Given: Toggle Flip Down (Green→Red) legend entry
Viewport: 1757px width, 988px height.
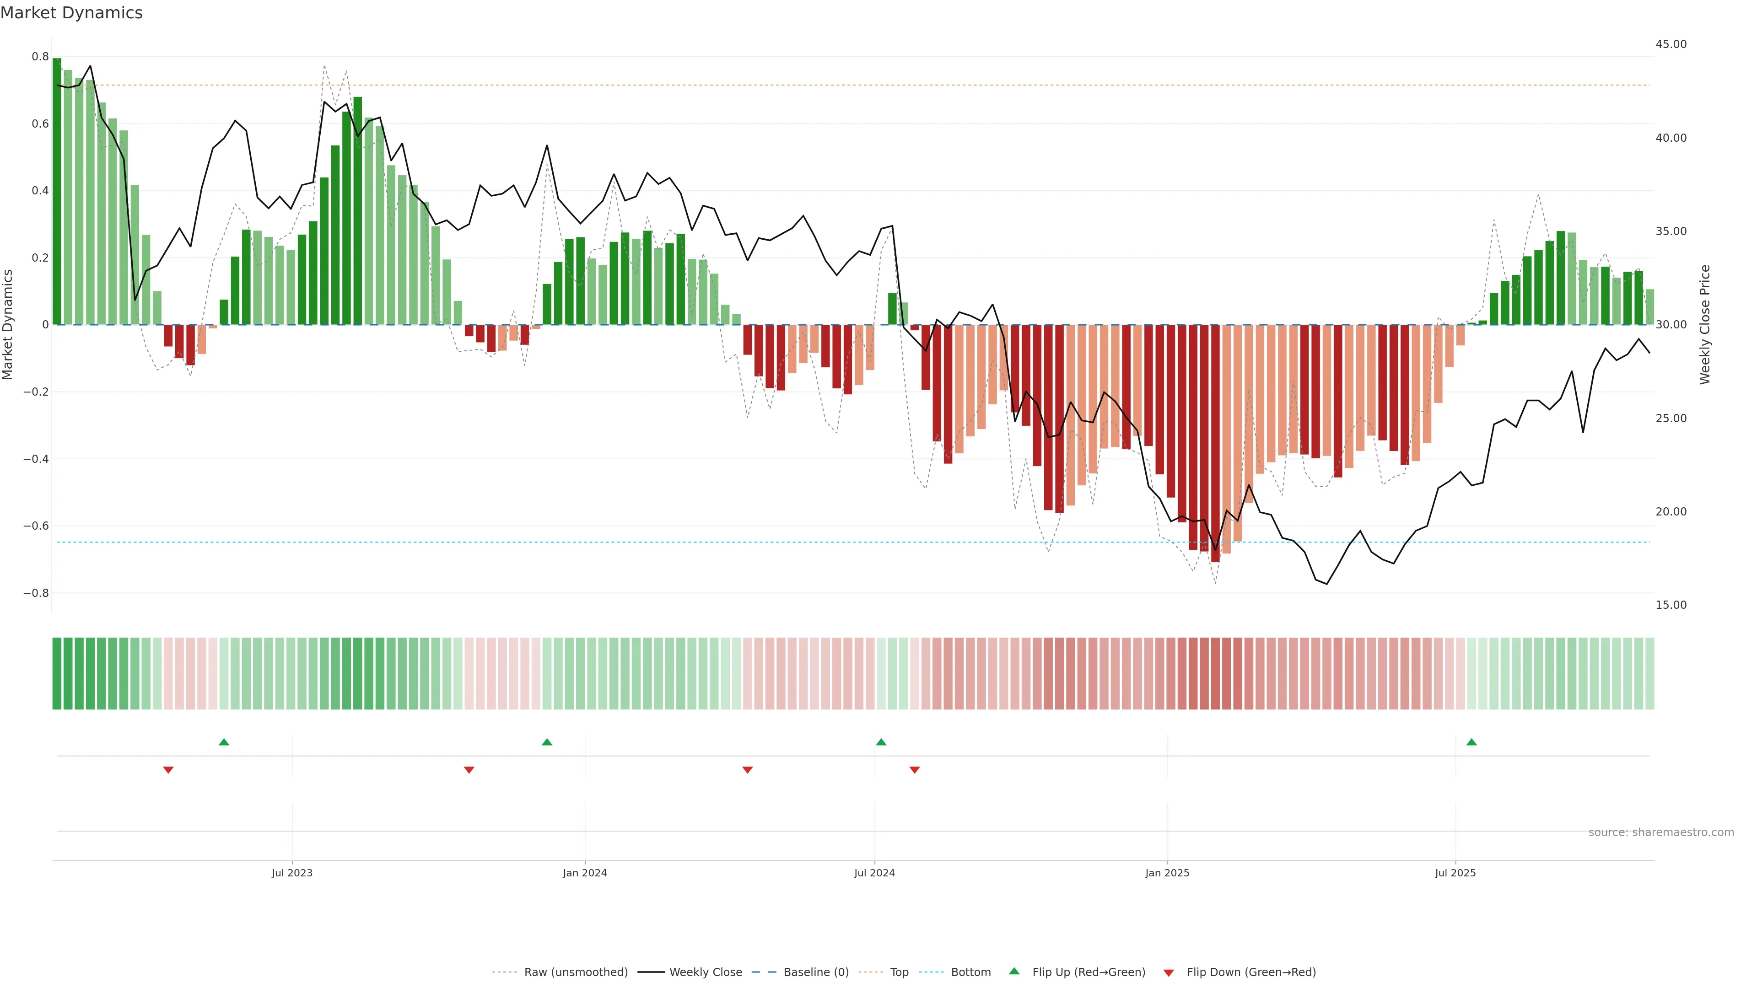Looking at the screenshot, I should pos(1251,972).
